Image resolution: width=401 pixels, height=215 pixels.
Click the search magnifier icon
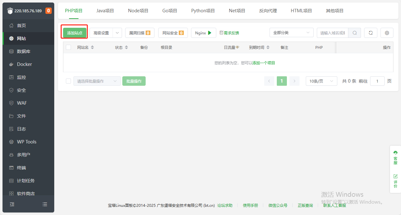pos(355,33)
